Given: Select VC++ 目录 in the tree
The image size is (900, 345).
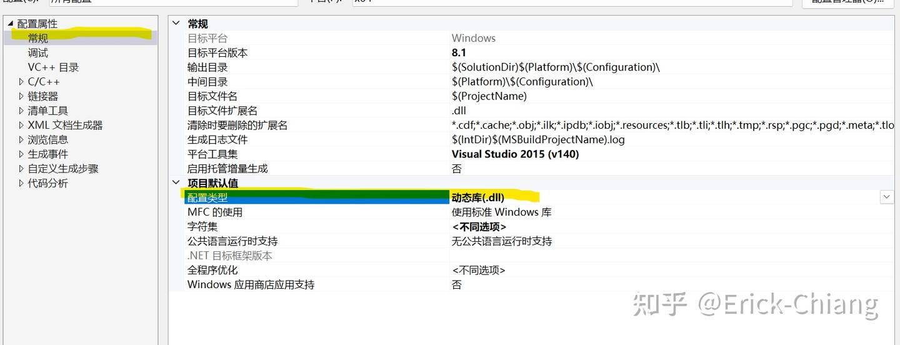Looking at the screenshot, I should coord(53,67).
